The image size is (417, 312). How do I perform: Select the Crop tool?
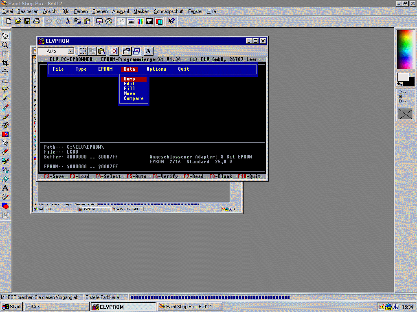point(5,63)
